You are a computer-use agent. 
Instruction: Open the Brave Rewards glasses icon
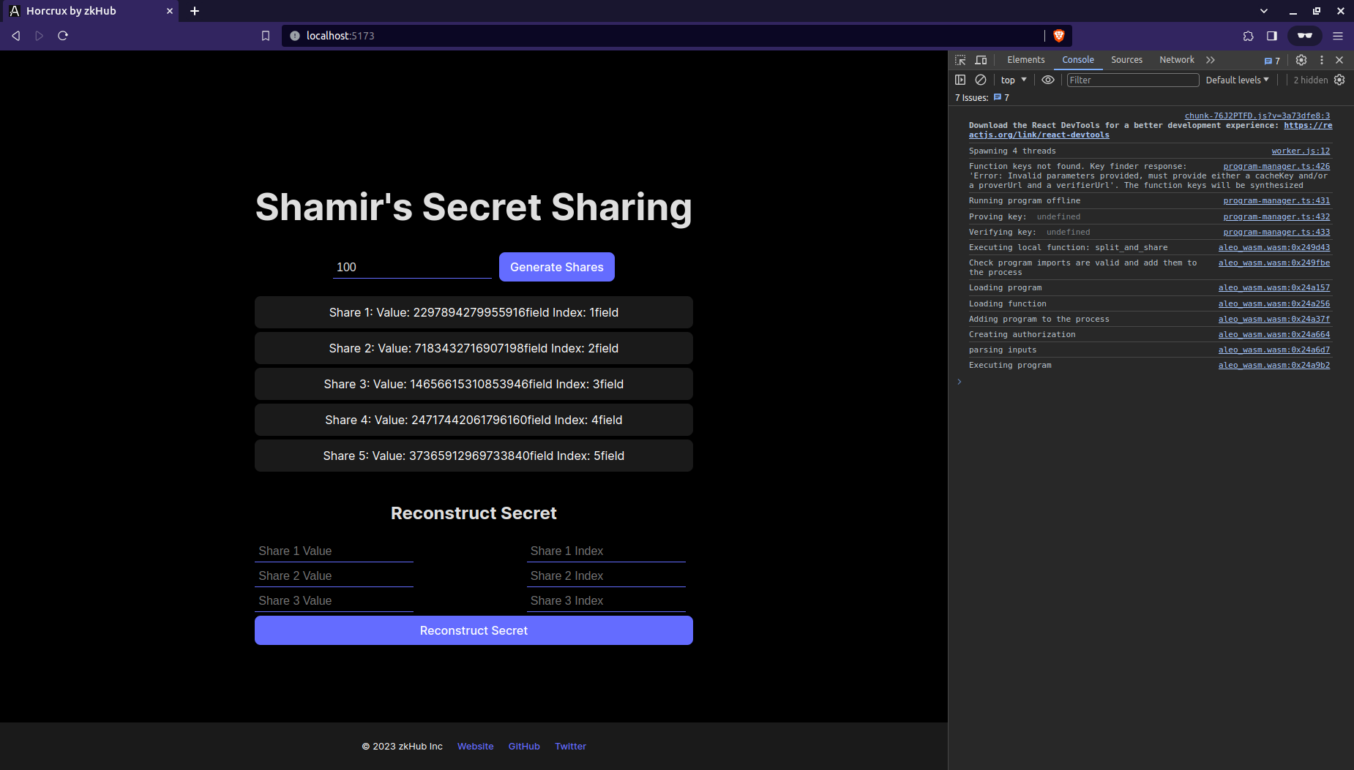coord(1304,35)
